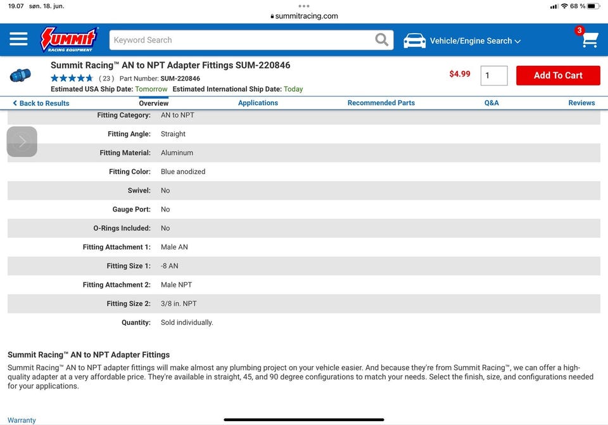Open the (23) reviews count link

pyautogui.click(x=106, y=79)
